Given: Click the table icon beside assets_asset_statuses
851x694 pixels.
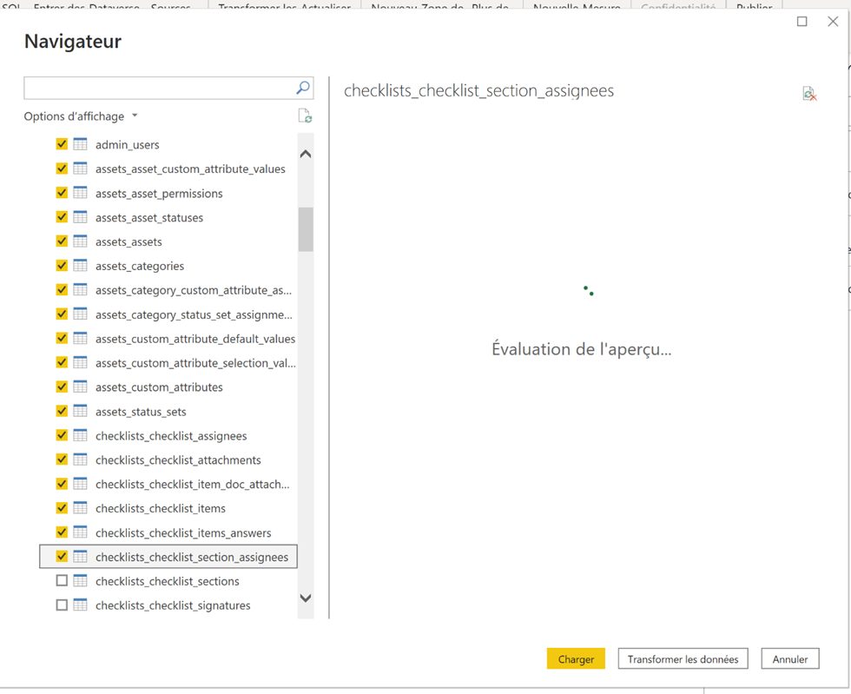Looking at the screenshot, I should [80, 217].
